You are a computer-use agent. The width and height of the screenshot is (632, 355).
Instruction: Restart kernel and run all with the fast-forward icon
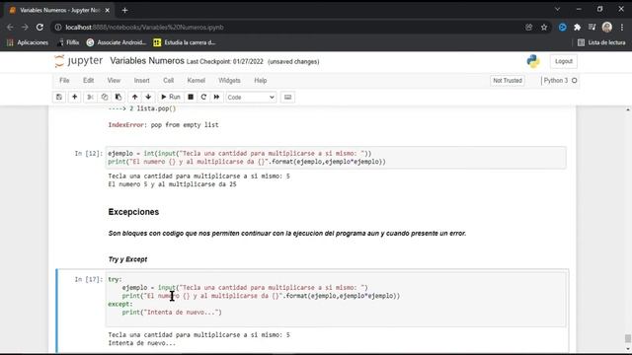[x=217, y=97]
